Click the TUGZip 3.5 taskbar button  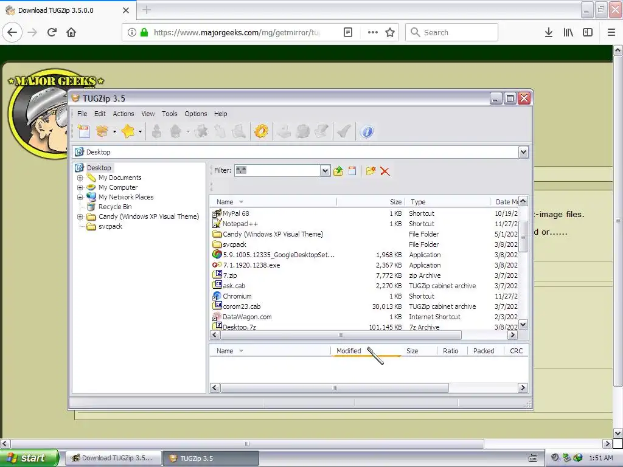coord(211,458)
